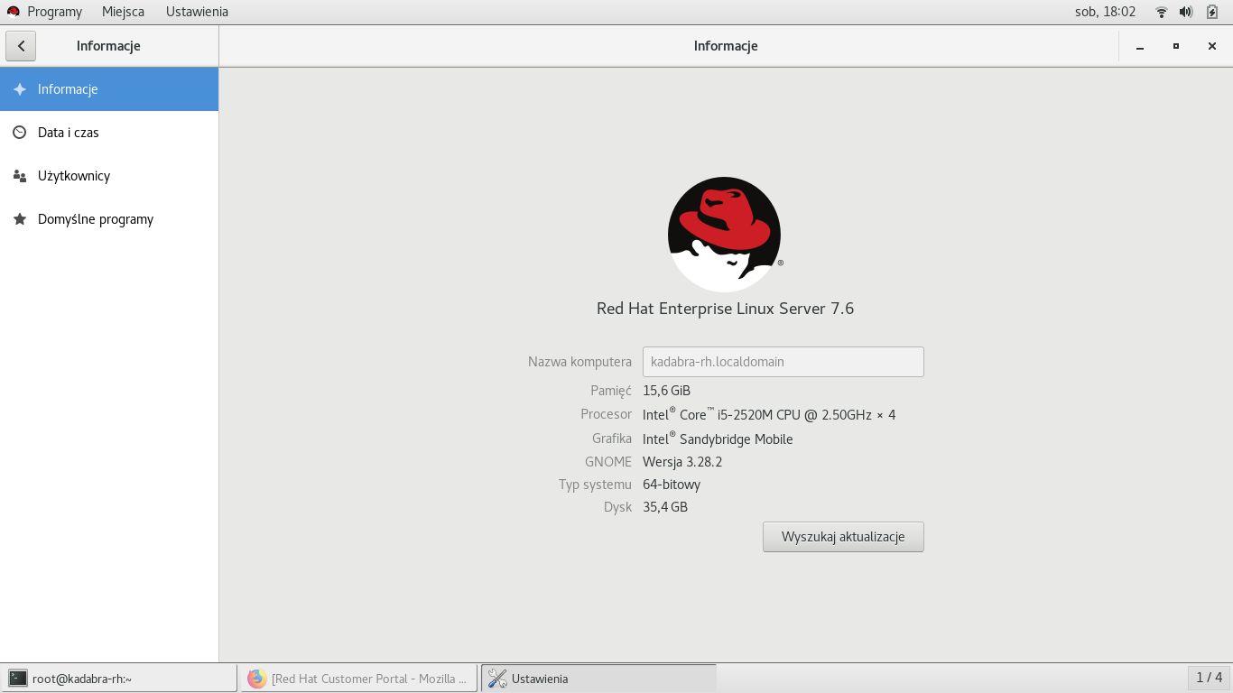
Task: Open the Miejsca menu
Action: tap(123, 12)
